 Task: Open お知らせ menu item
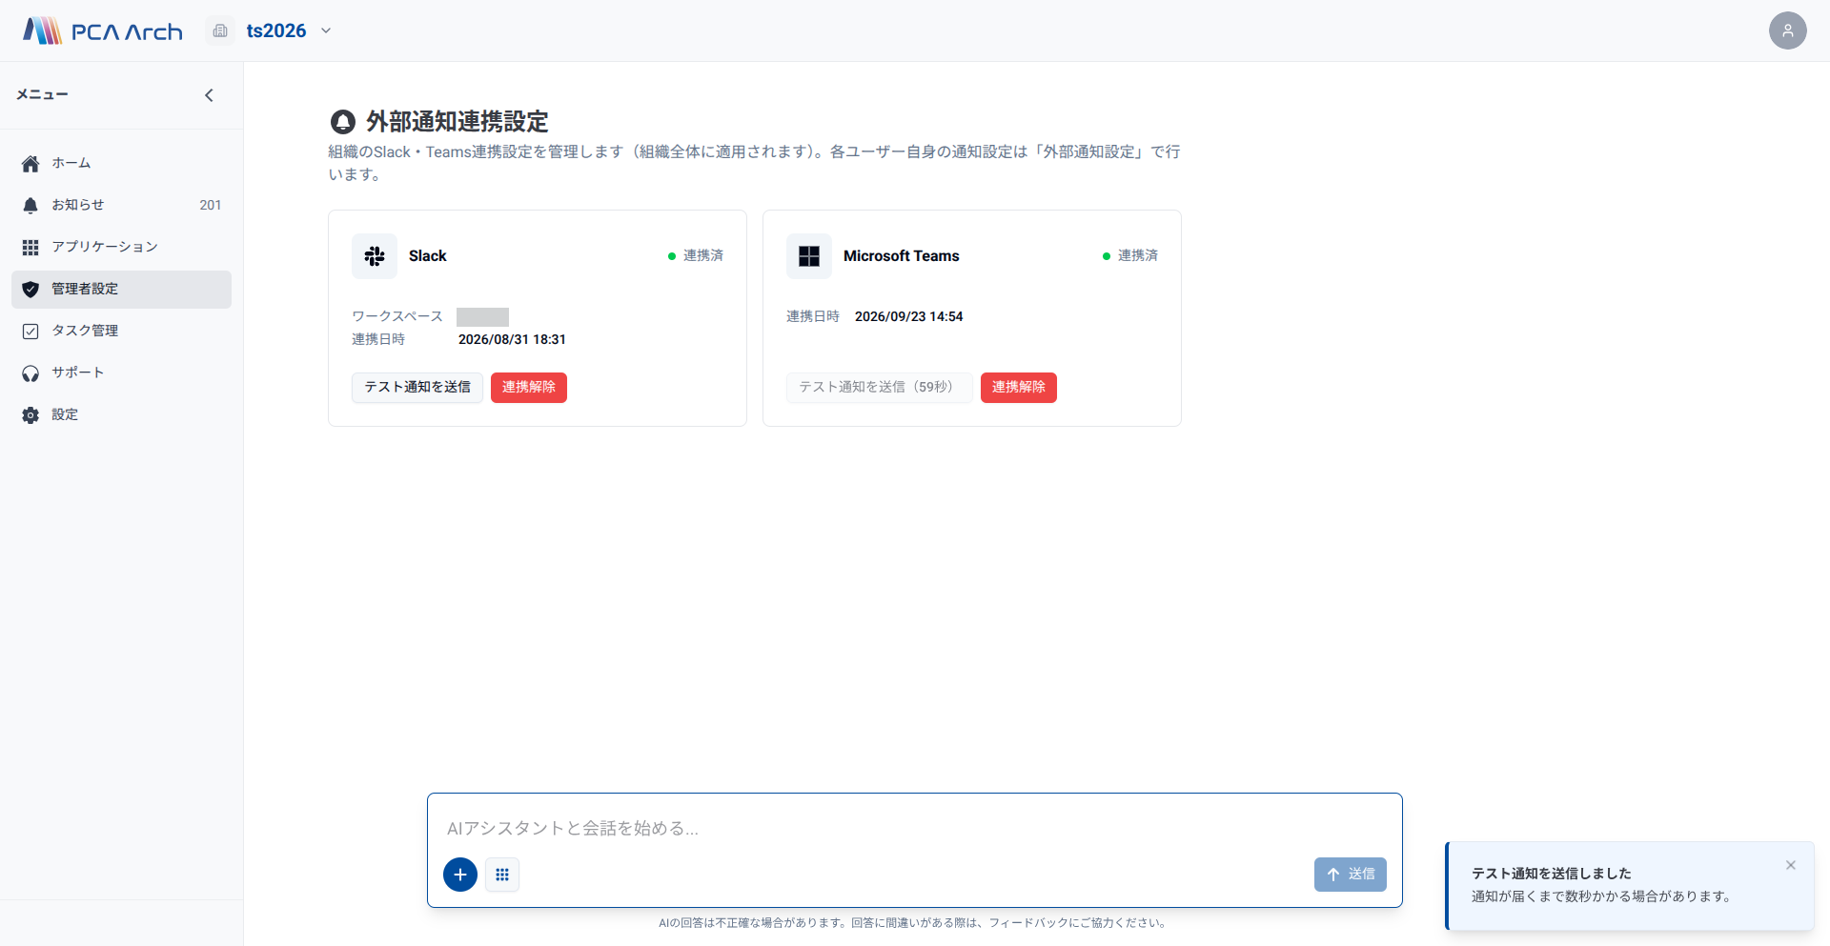tap(121, 206)
